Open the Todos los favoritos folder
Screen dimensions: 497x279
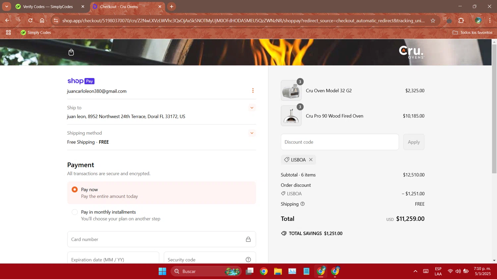(x=472, y=32)
